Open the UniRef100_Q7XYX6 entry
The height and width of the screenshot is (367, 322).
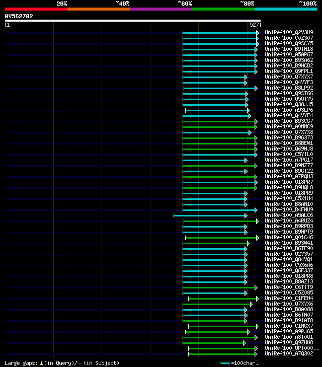click(289, 304)
